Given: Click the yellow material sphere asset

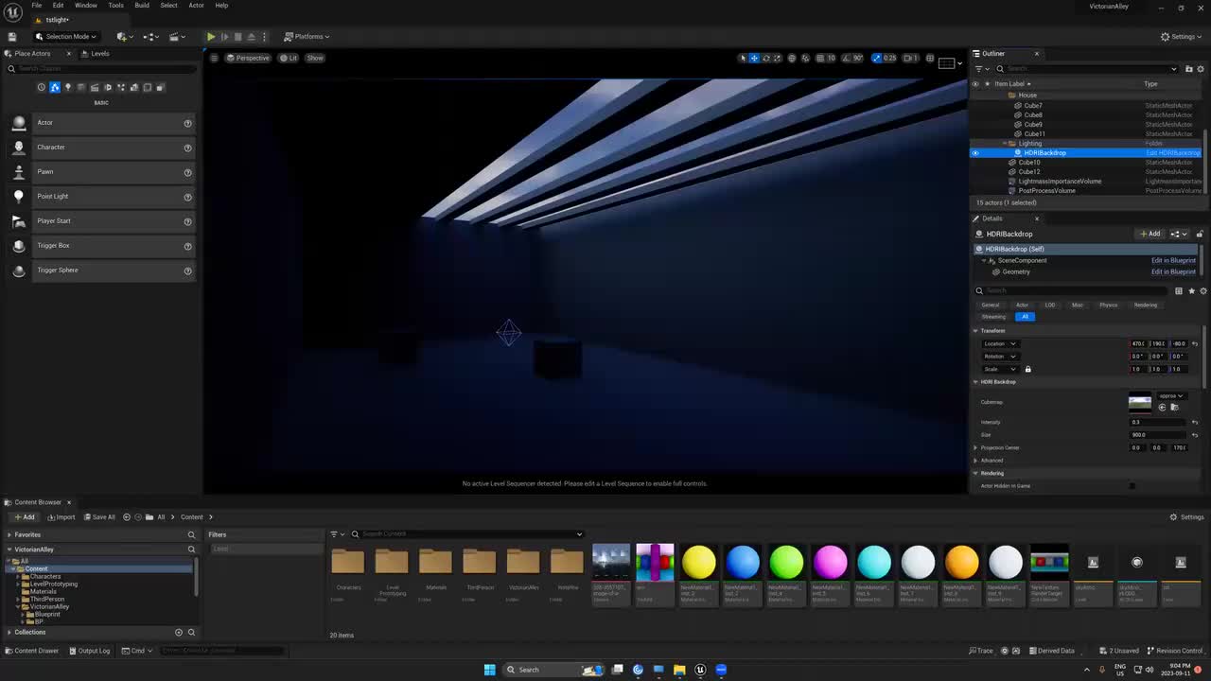Looking at the screenshot, I should point(698,562).
